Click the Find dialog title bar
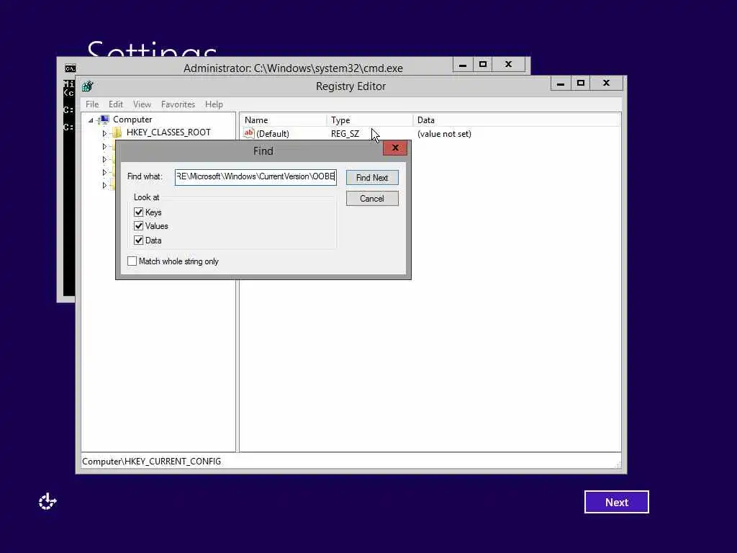This screenshot has height=553, width=737. click(x=263, y=151)
